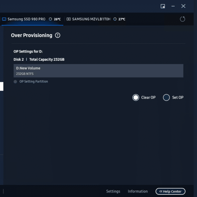Click the '232GB NTFS' text
The width and height of the screenshot is (197, 197).
pos(25,74)
